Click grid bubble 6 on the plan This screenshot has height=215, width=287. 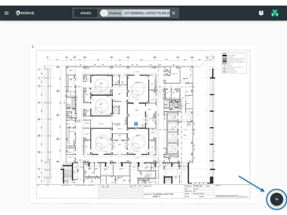click(x=48, y=57)
